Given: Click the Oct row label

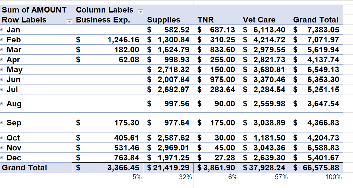Looking at the screenshot, I should coord(13,138).
